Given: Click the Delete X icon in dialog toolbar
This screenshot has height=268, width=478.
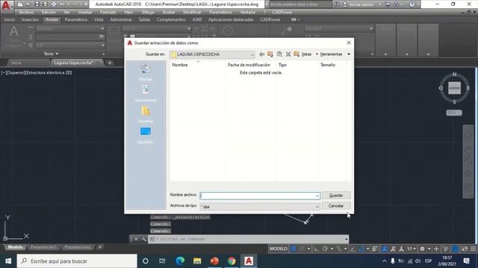Looking at the screenshot, I should point(288,54).
